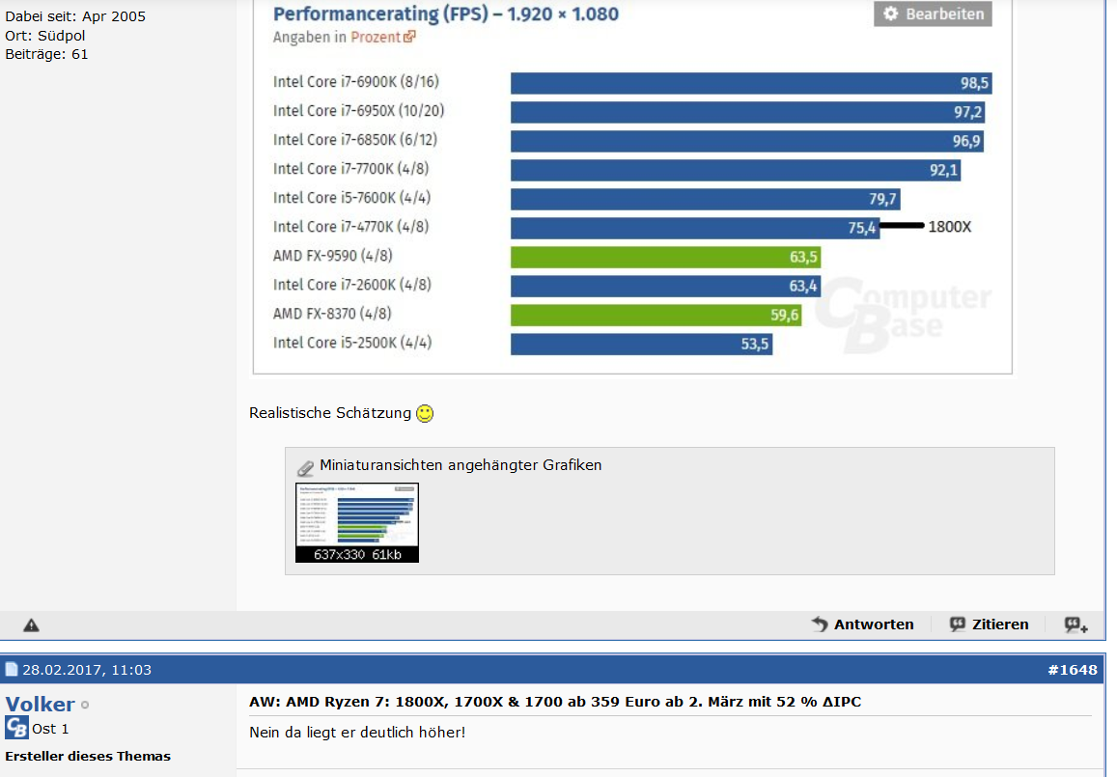1117x777 pixels.
Task: Click the post document icon before 28.02.2017
Action: coord(12,670)
